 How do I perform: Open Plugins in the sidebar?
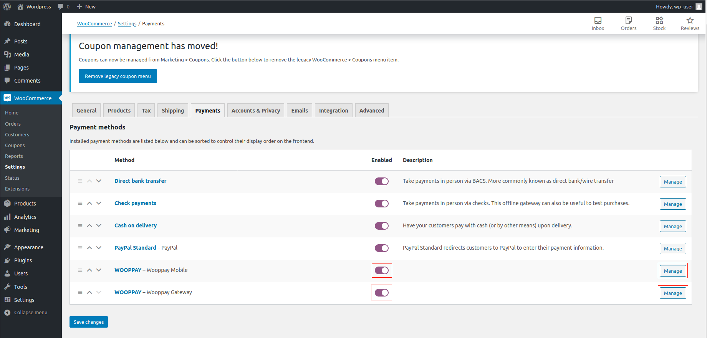(31, 260)
